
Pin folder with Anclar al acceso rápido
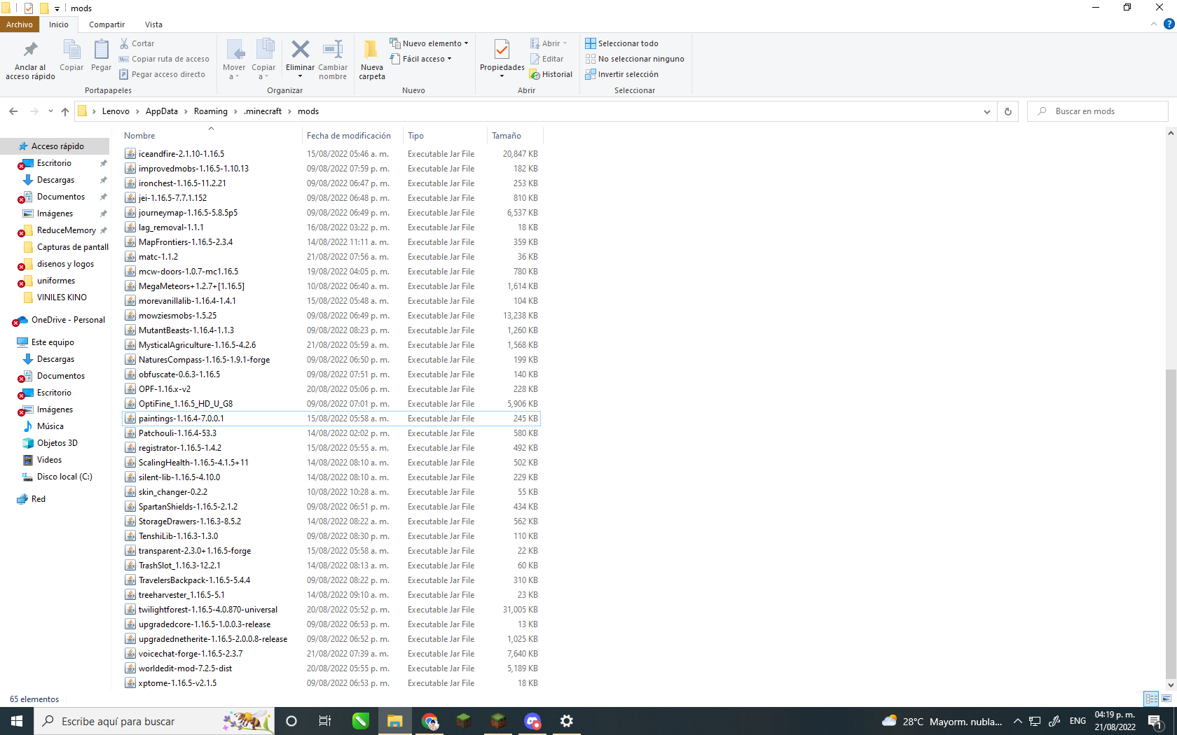tap(30, 60)
